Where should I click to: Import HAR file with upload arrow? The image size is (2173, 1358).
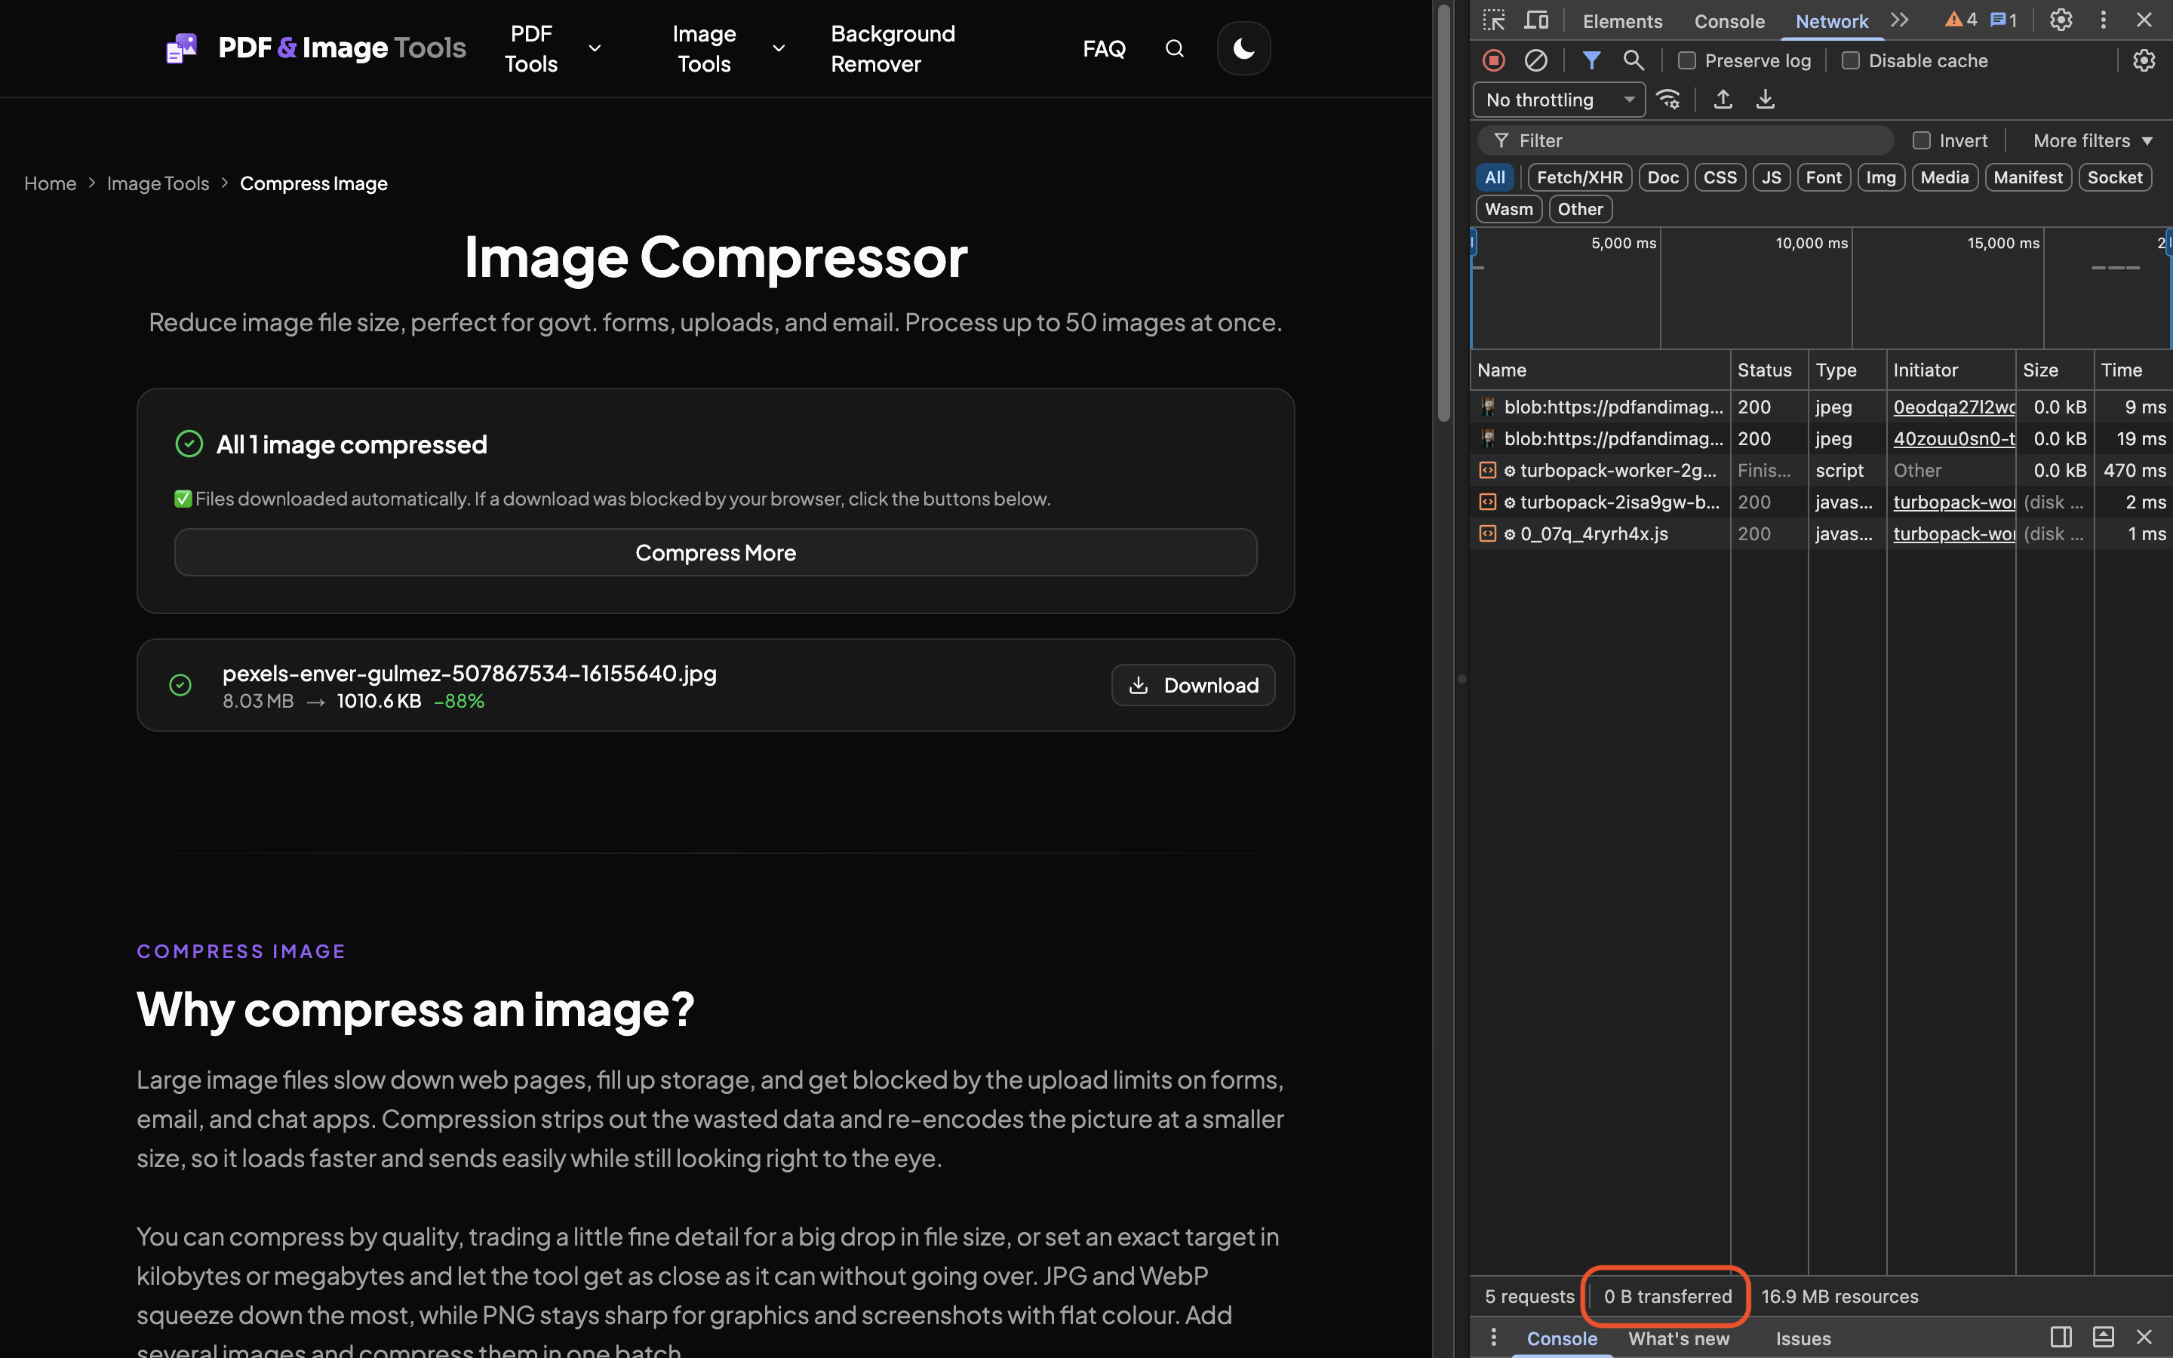(1723, 100)
